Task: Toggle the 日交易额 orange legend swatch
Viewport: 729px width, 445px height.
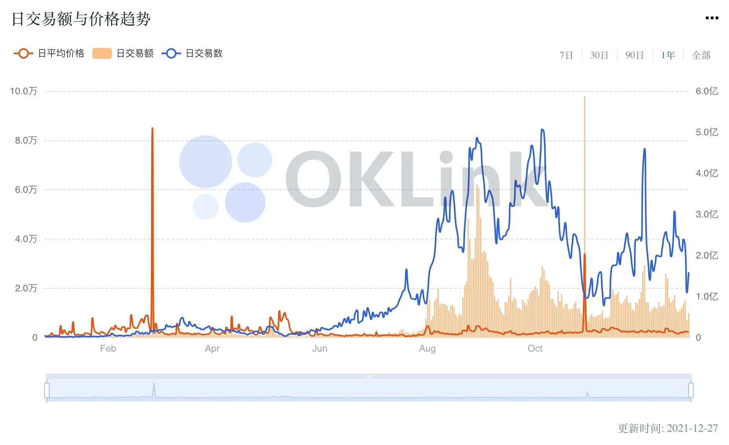Action: point(102,53)
